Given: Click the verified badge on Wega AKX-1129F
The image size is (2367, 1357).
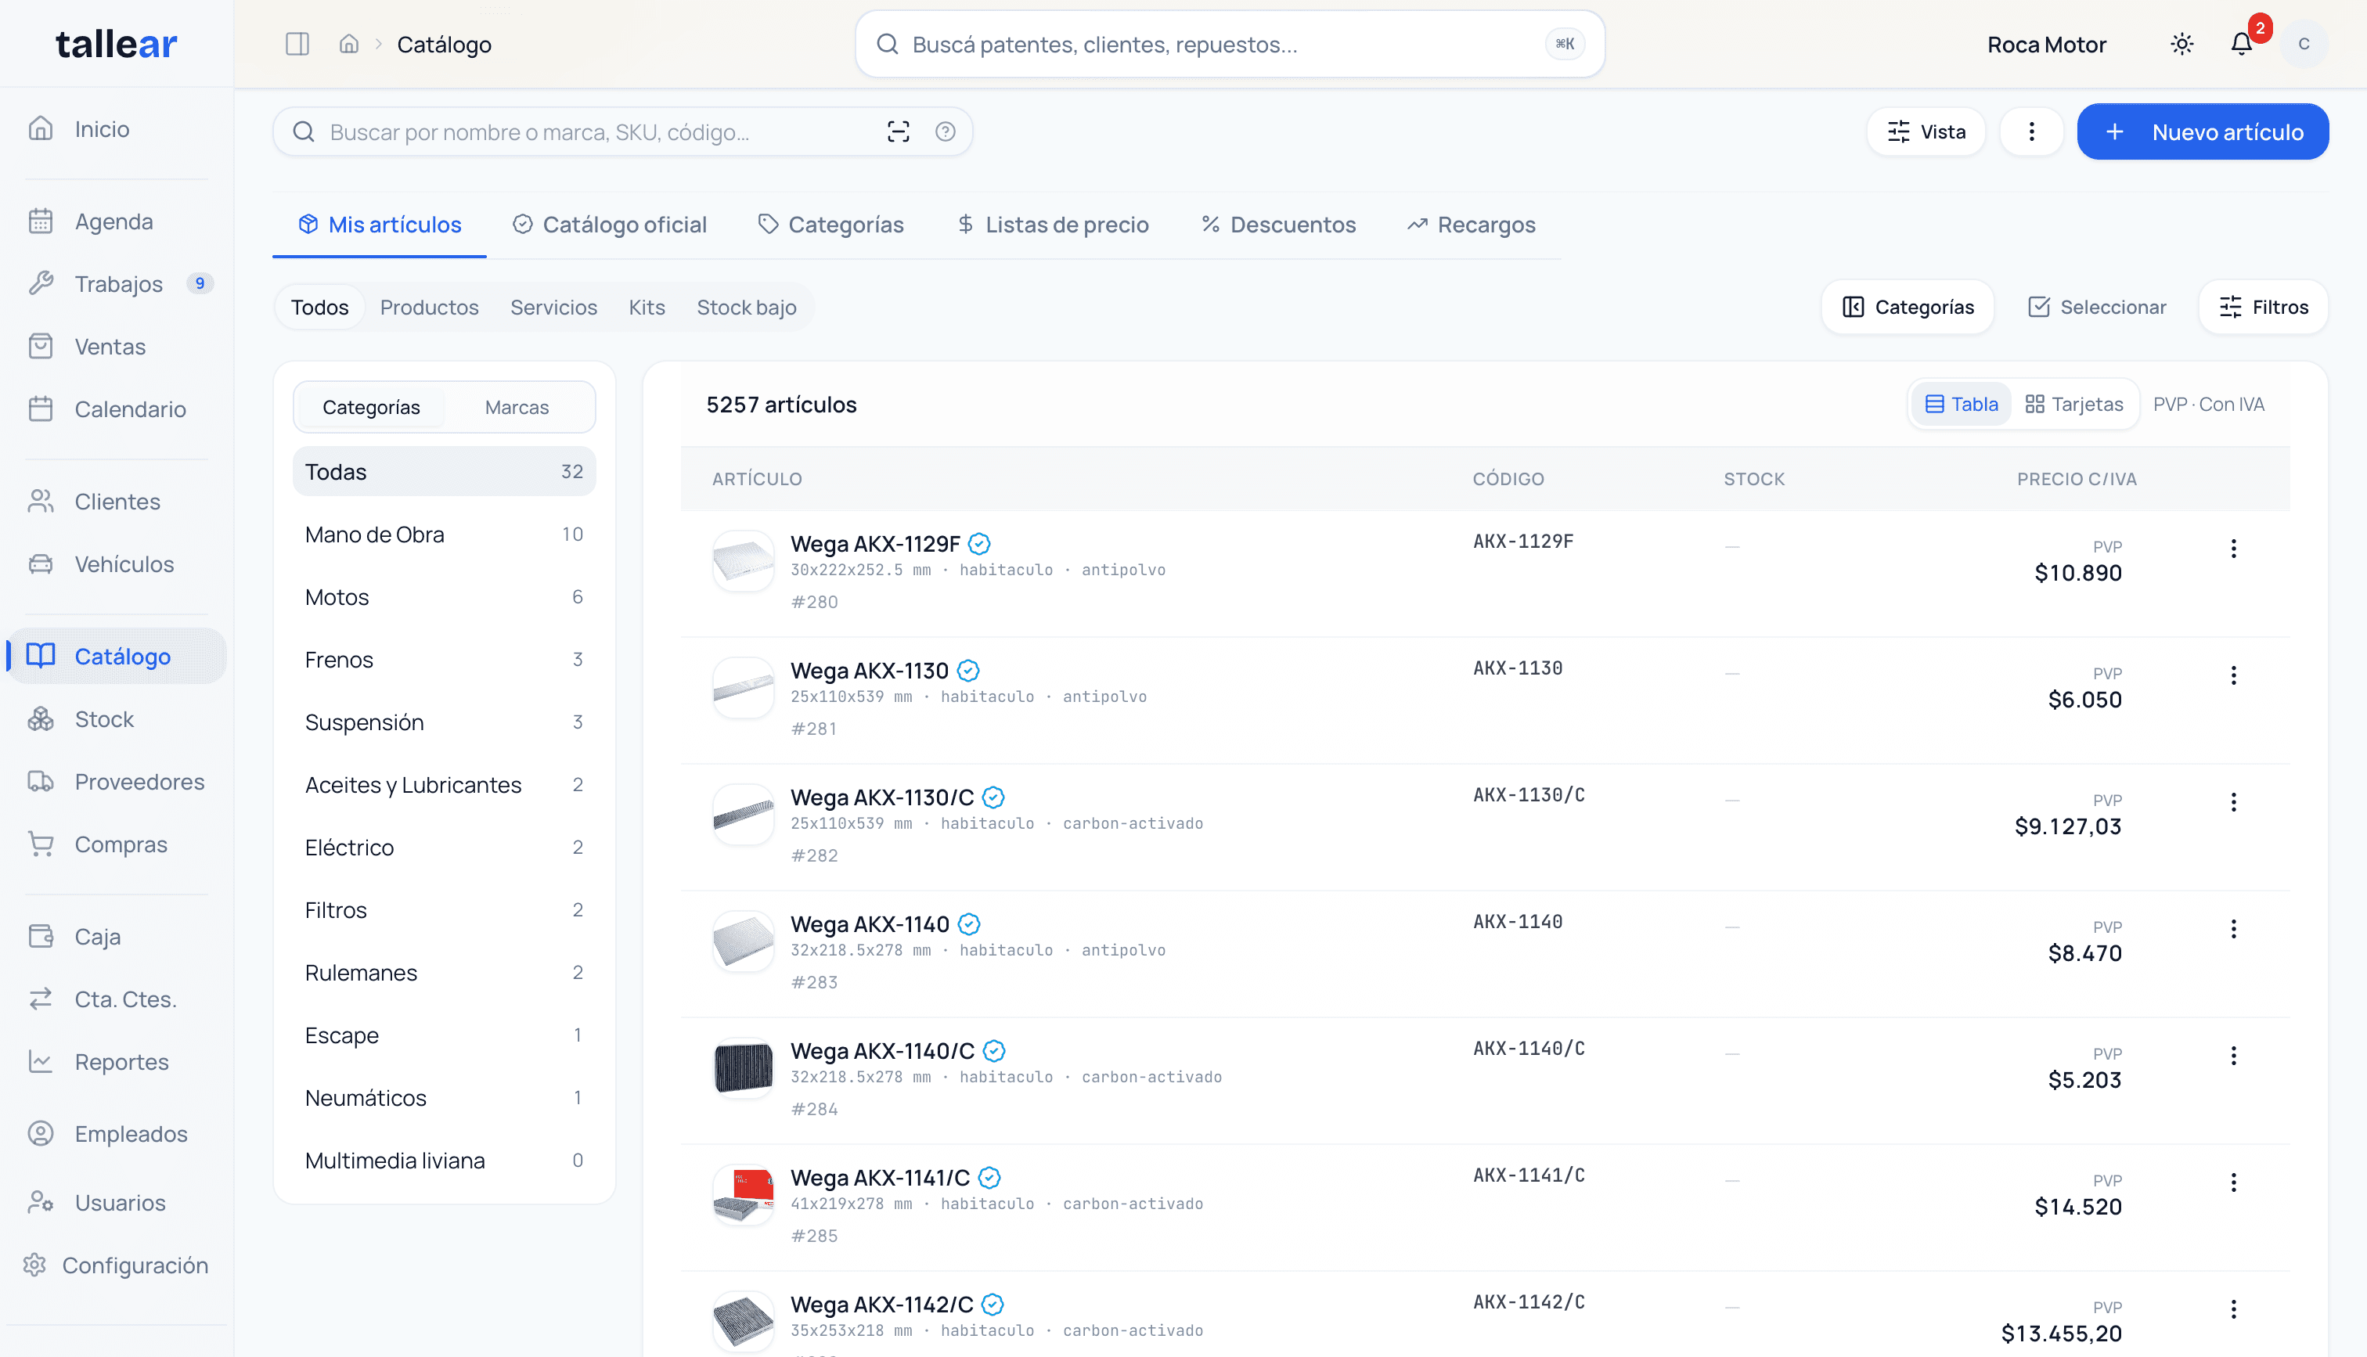Looking at the screenshot, I should click(x=978, y=543).
